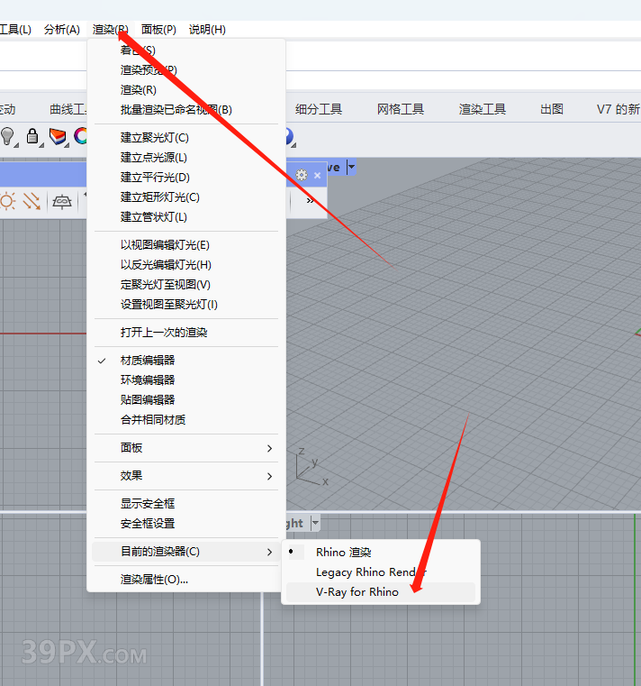
Task: Open the 分析(A) menu
Action: [x=61, y=29]
